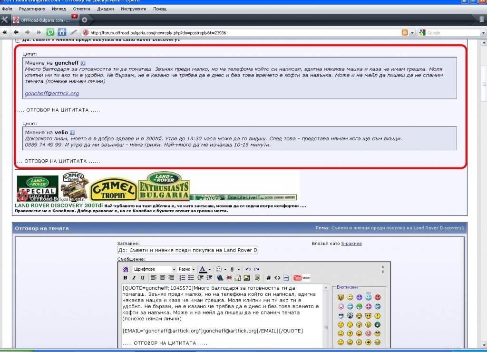
Task: Reload the page with the green refresh button
Action: click(x=50, y=32)
